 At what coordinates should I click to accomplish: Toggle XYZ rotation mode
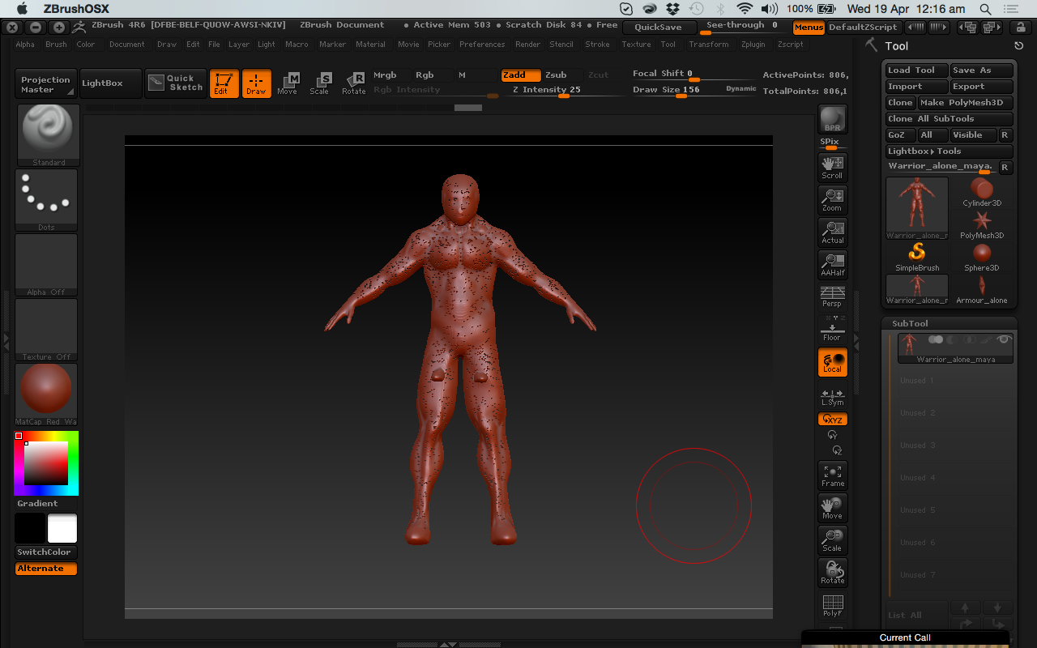(833, 420)
